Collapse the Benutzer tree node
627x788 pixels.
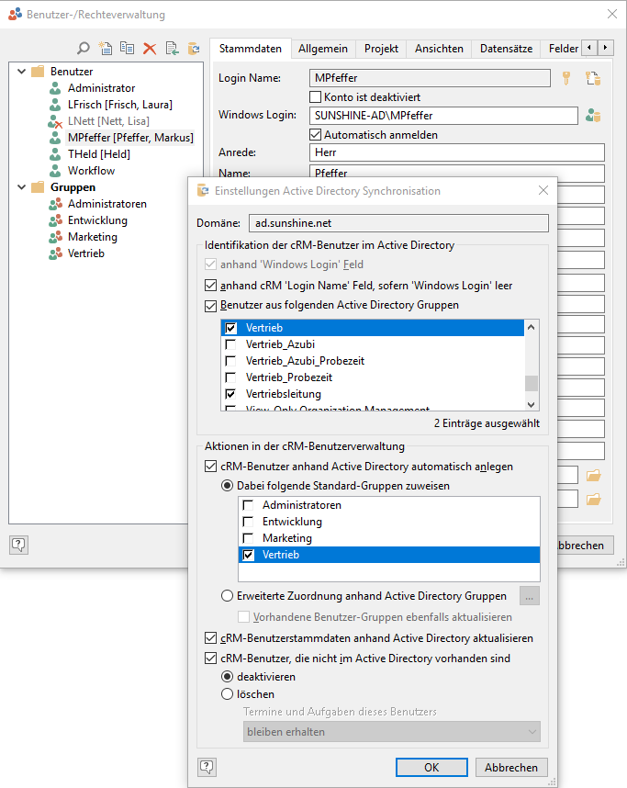20,72
